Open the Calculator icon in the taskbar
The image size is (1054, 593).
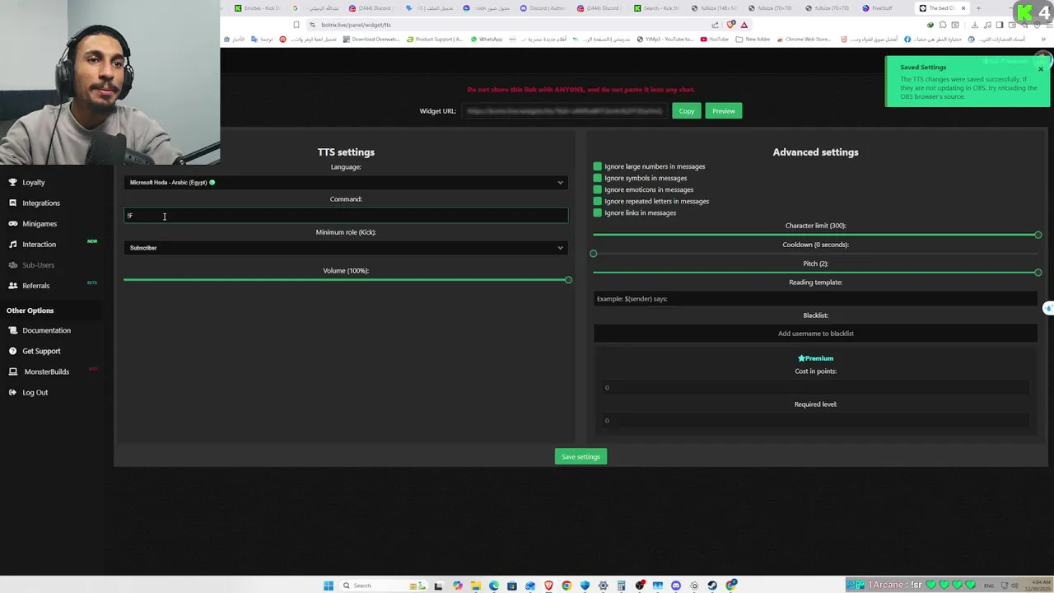click(621, 586)
